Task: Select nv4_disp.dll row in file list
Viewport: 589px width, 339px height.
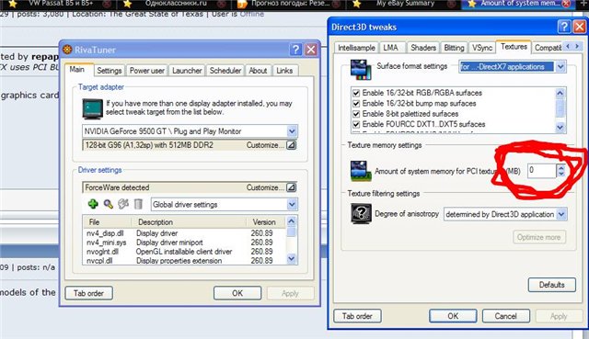Action: tap(184, 232)
